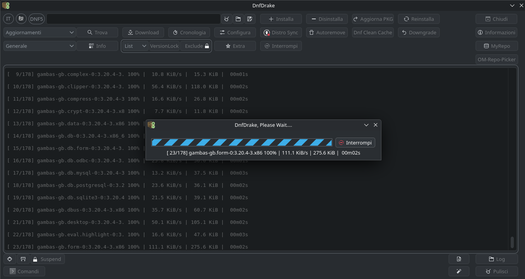The width and height of the screenshot is (525, 279).
Task: Click into the package search text field
Action: [133, 19]
